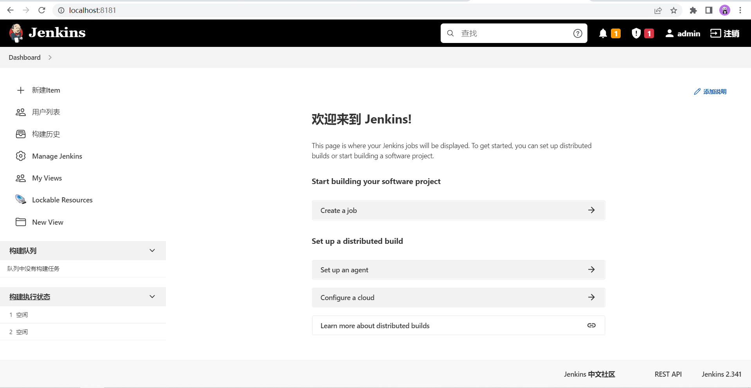Click the pencil icon beside 添加说明
This screenshot has height=388, width=751.
pyautogui.click(x=697, y=91)
